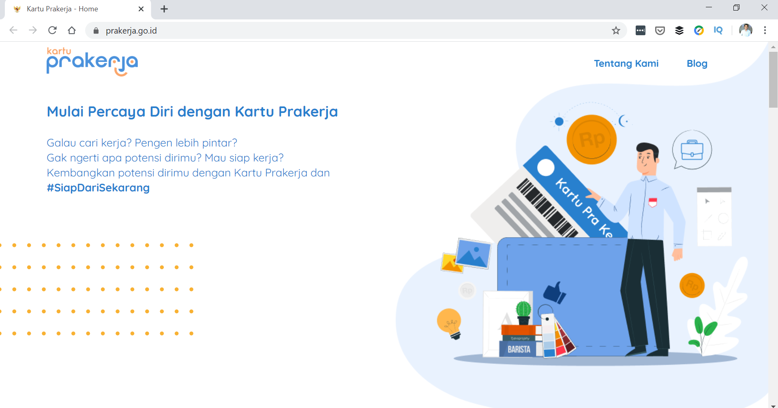Click the browser back arrow
Screen dimensions: 778x408
pyautogui.click(x=13, y=30)
